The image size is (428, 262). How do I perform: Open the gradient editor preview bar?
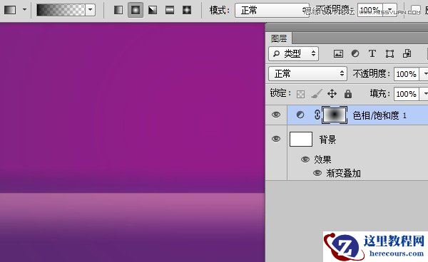pos(61,10)
